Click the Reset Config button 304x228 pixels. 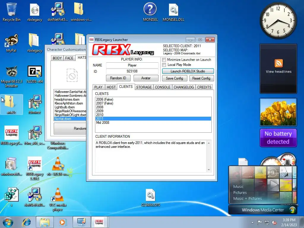pyautogui.click(x=202, y=78)
